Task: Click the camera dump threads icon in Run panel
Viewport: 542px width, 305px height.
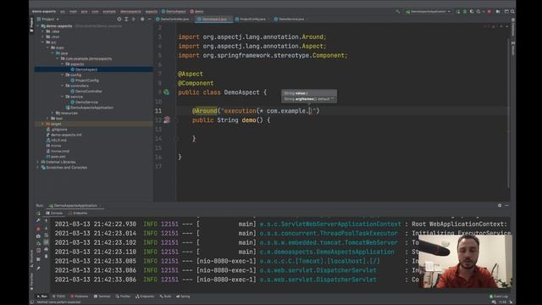Action: (x=38, y=236)
